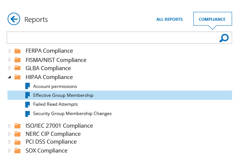Click the Account permissions report icon
The image size is (238, 167).
tap(27, 86)
